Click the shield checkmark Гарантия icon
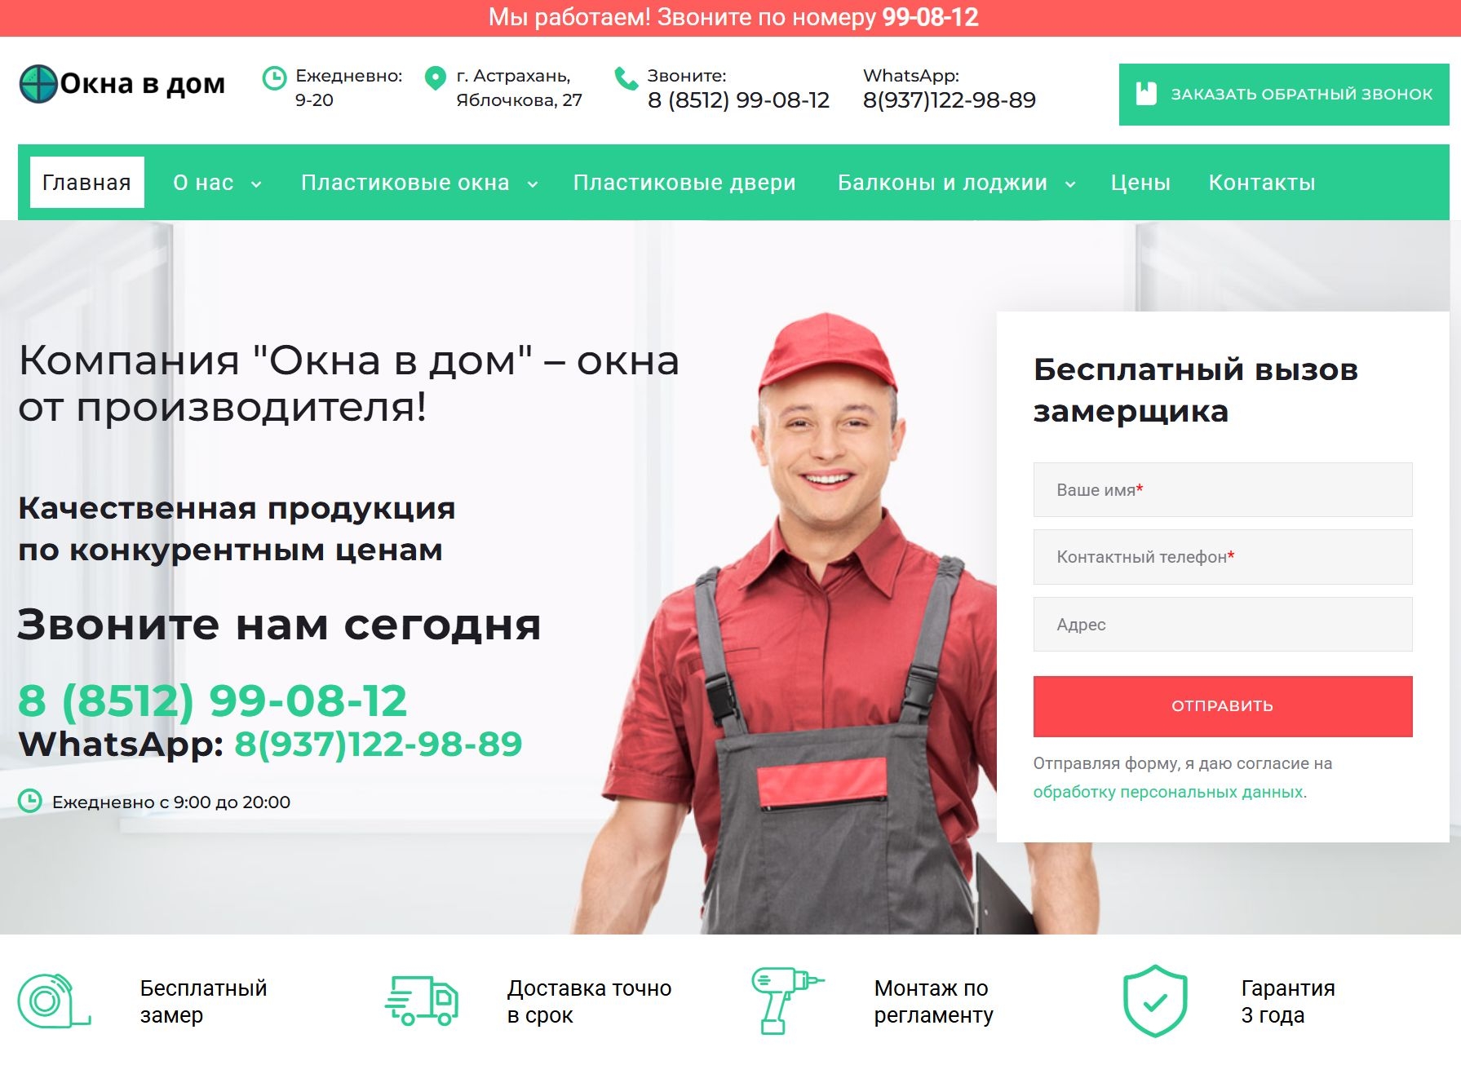 pos(1155,1001)
